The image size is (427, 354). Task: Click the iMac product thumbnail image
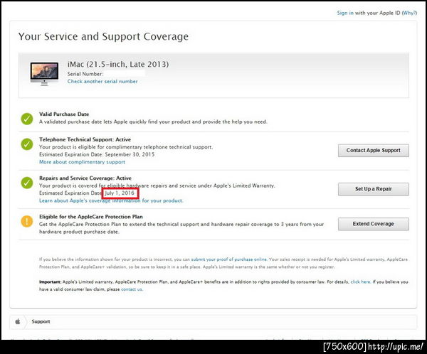(x=44, y=74)
